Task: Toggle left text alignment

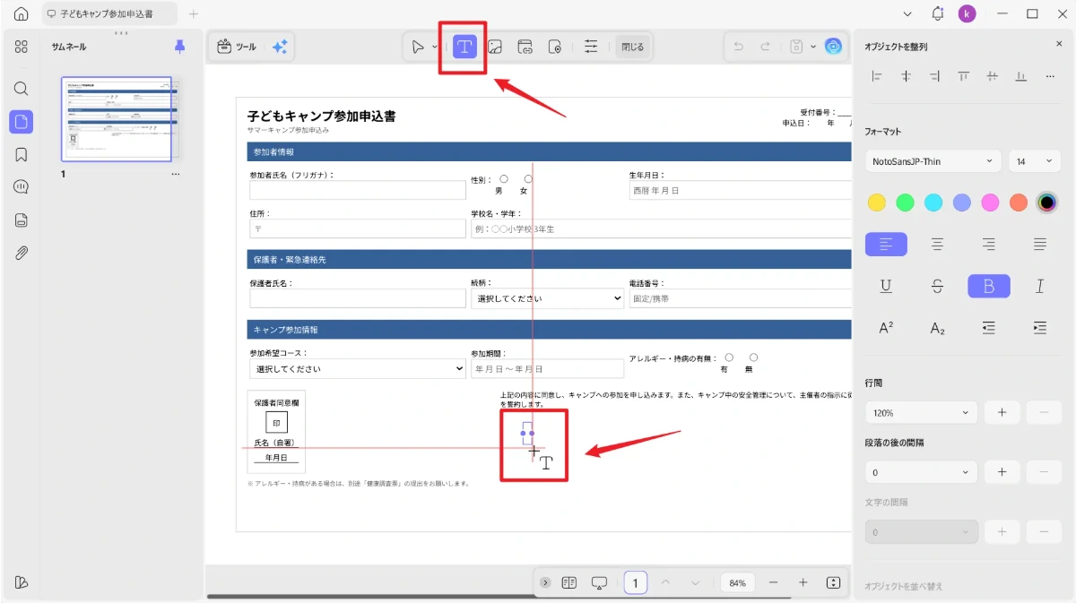Action: 886,244
